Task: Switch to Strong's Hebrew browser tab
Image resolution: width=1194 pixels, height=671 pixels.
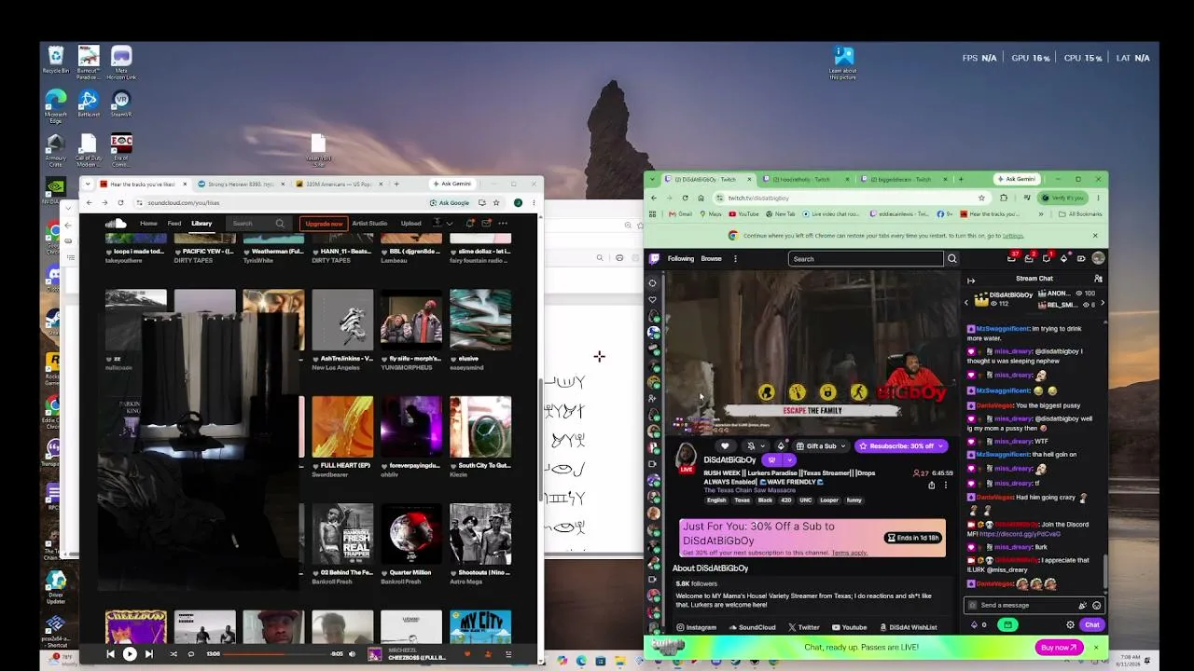Action: pyautogui.click(x=242, y=184)
